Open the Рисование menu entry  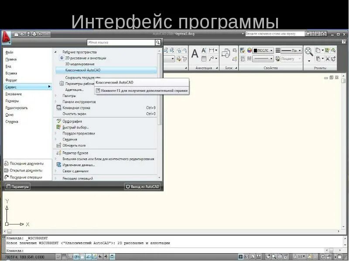[14, 94]
